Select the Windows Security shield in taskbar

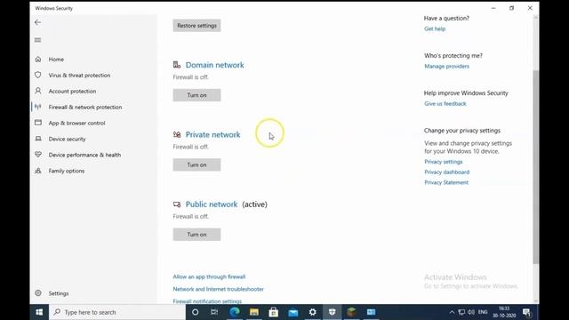tap(332, 312)
